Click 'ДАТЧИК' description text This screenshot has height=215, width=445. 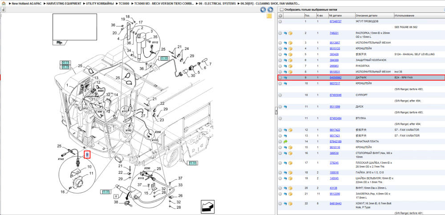coord(361,77)
